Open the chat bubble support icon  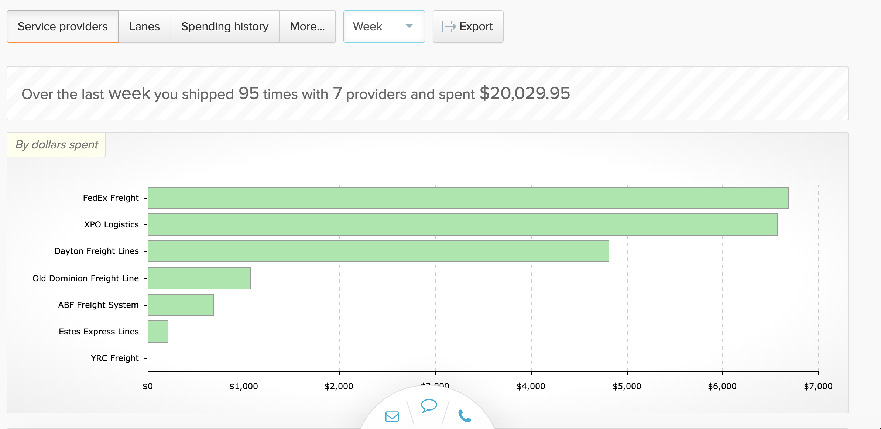coord(429,405)
